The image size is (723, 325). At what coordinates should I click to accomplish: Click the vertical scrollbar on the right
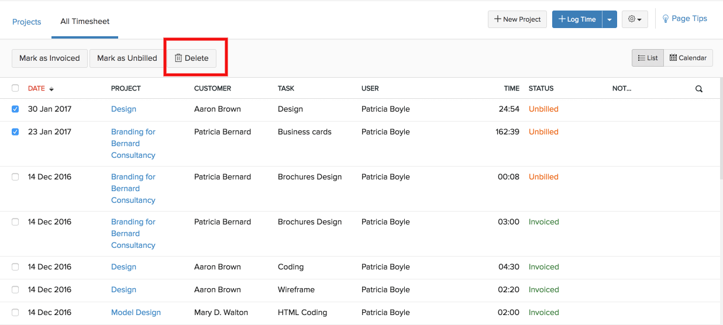[x=721, y=134]
